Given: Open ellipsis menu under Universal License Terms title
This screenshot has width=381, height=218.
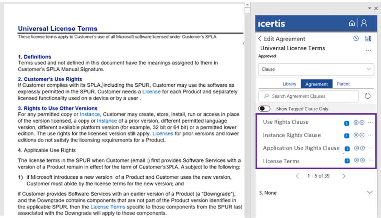Looking at the screenshot, I should [368, 51].
